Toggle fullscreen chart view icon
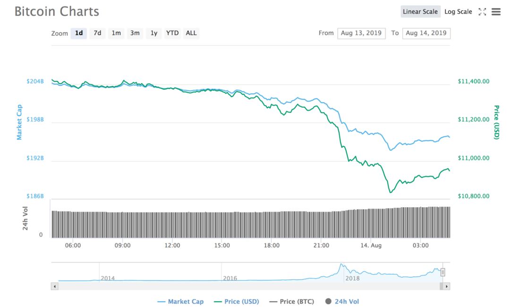The image size is (510, 307). (482, 12)
